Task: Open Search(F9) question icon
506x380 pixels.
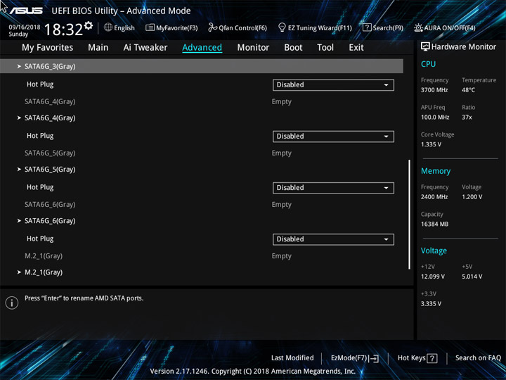Action: pos(367,27)
